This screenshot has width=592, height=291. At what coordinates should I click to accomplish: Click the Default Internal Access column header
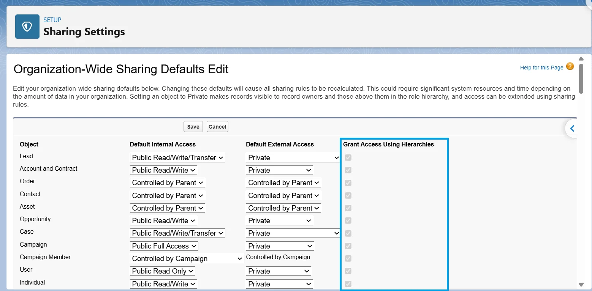[x=163, y=144]
